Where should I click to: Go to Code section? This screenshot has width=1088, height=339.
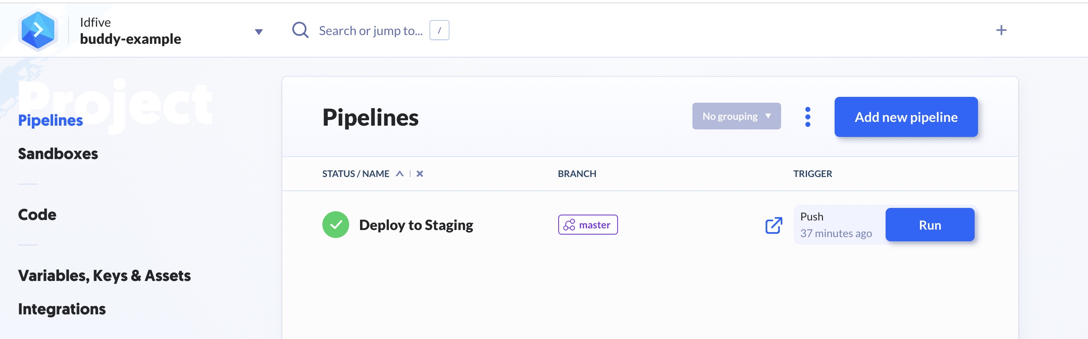click(x=37, y=215)
